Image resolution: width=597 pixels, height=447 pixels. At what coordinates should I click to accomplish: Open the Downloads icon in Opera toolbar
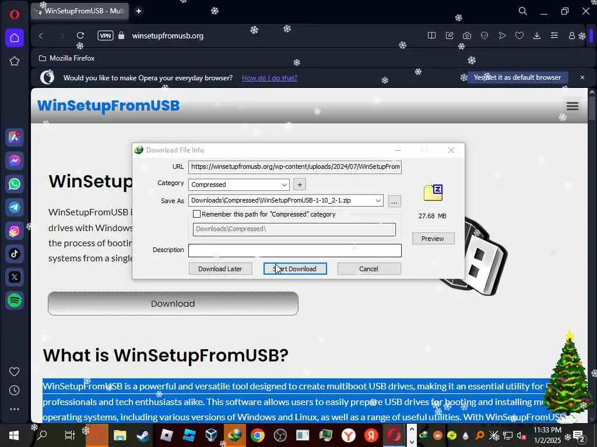coord(537,36)
